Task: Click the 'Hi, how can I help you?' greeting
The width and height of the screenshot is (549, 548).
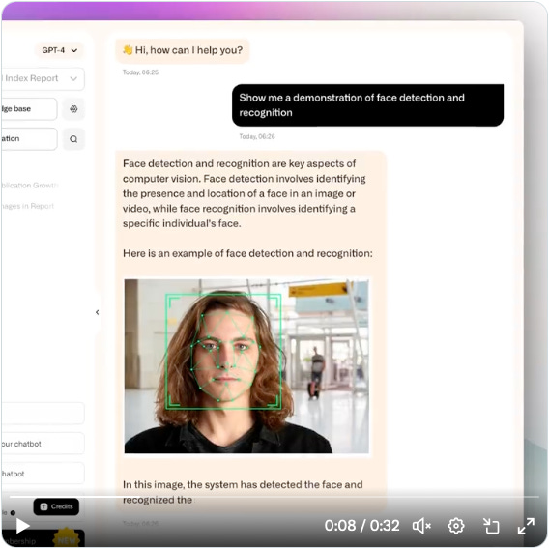Action: coord(183,50)
